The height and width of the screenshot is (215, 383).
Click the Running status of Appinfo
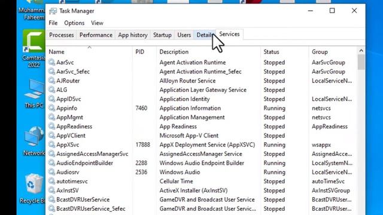pos(274,108)
